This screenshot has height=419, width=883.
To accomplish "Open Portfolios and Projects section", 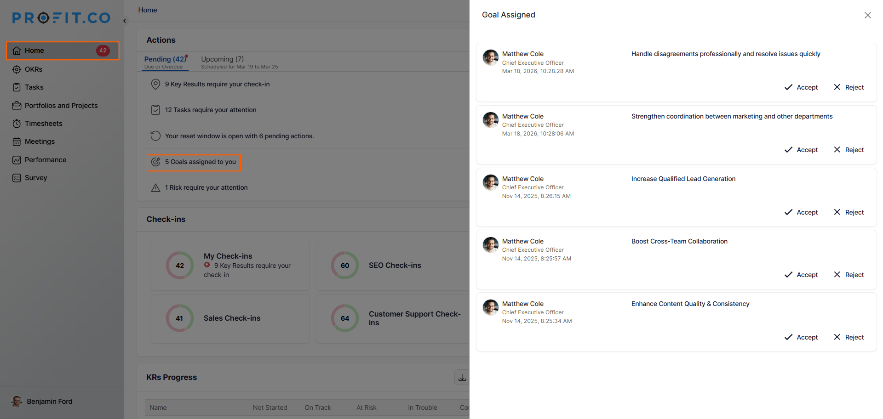I will point(61,106).
